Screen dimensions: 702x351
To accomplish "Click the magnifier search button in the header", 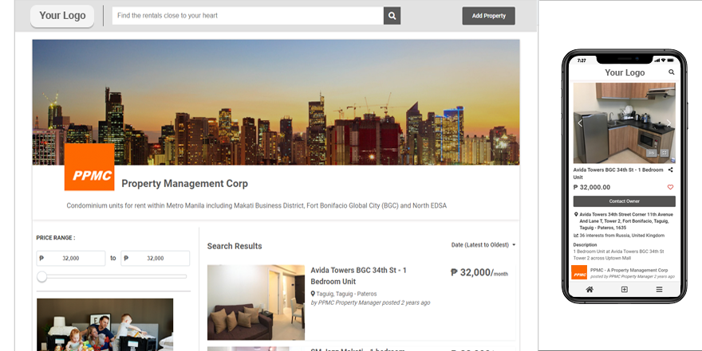I will (392, 16).
